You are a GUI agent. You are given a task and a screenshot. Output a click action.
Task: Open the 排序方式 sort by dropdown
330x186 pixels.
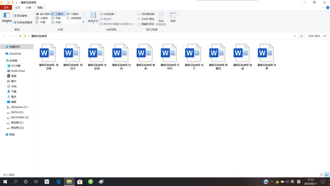[93, 18]
